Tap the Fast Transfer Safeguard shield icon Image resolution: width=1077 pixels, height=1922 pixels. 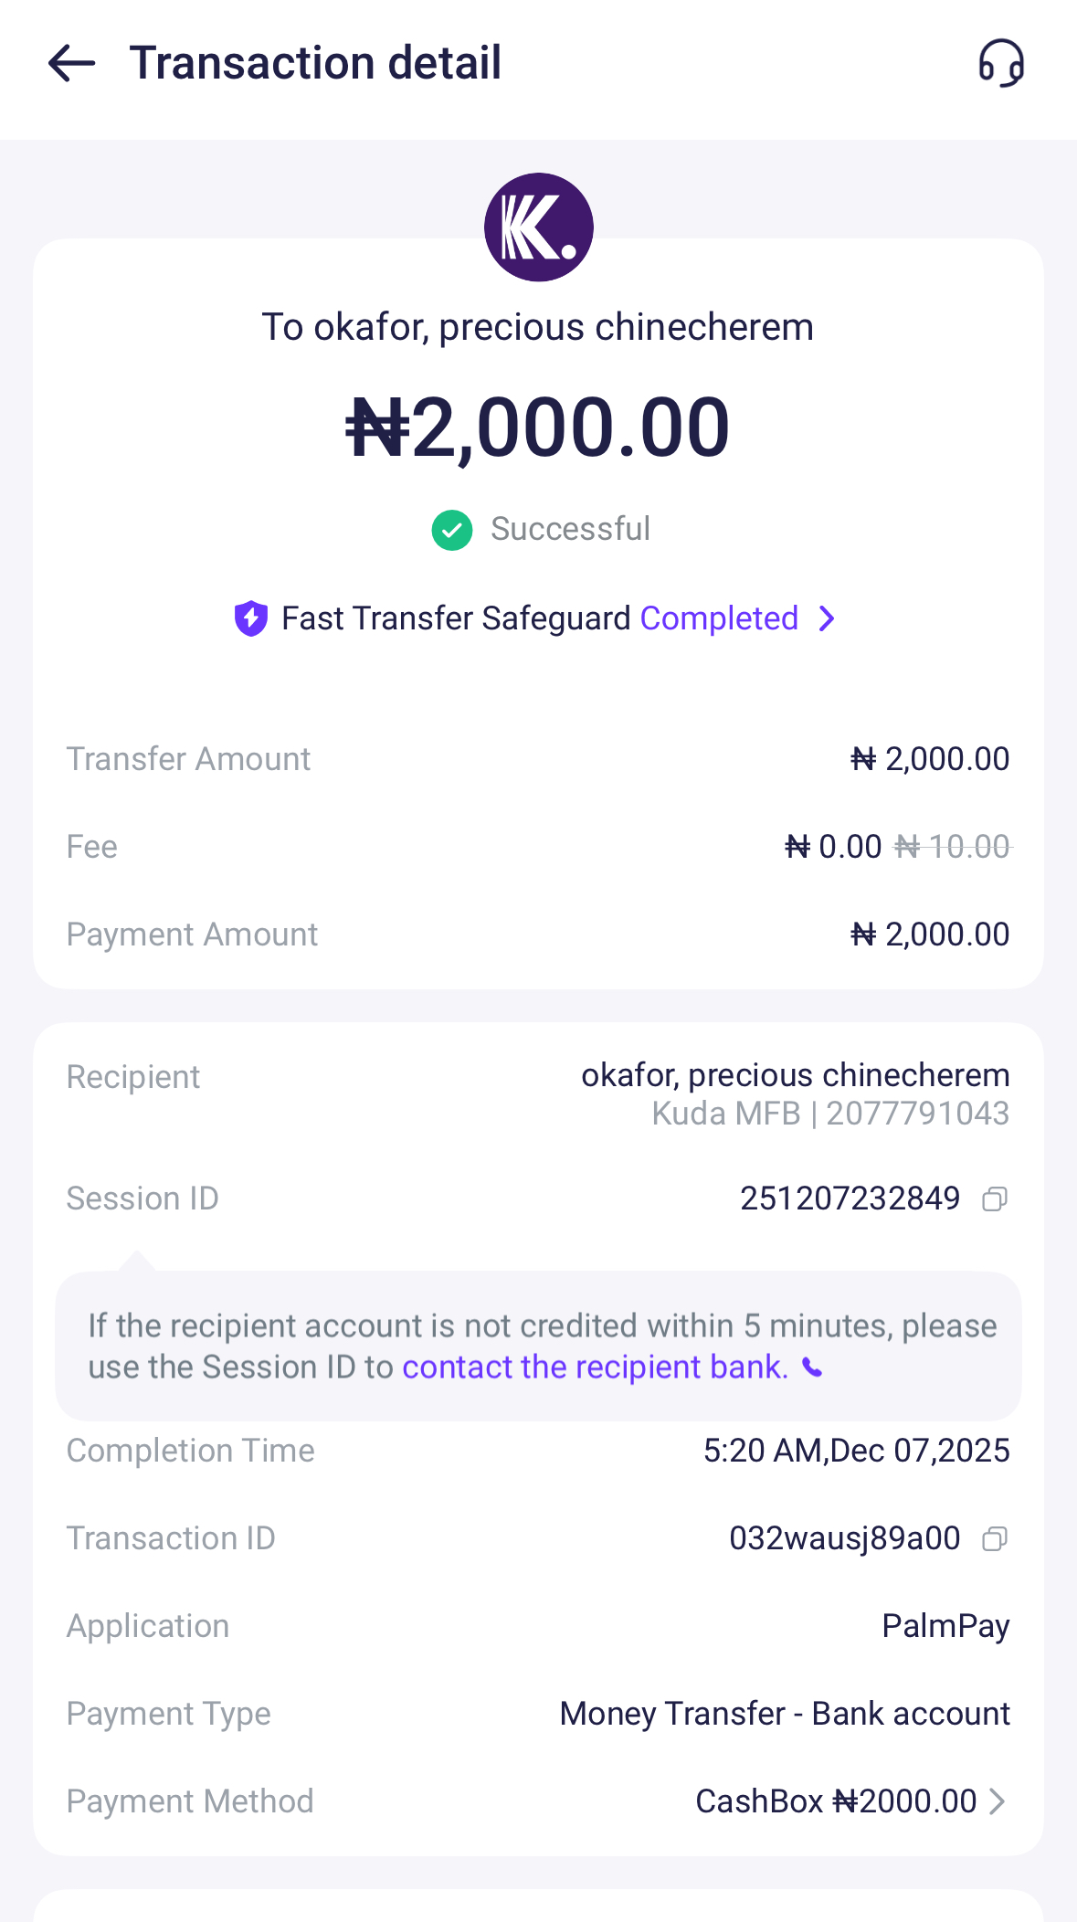point(251,618)
